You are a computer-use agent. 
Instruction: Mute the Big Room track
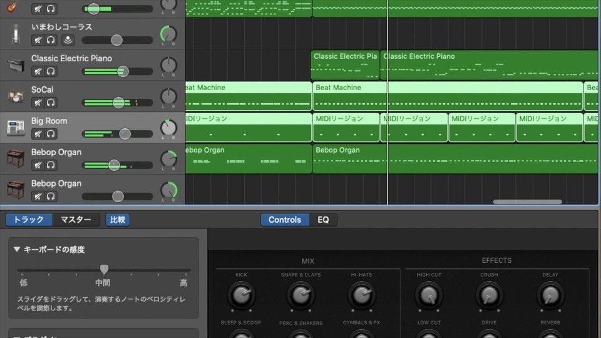pos(38,134)
